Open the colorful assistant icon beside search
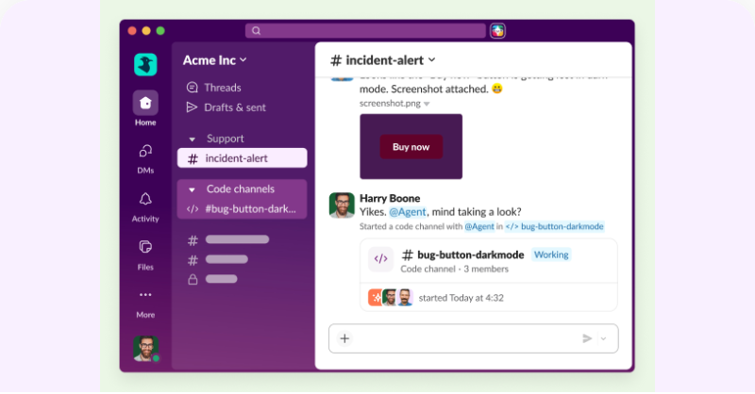 click(498, 31)
